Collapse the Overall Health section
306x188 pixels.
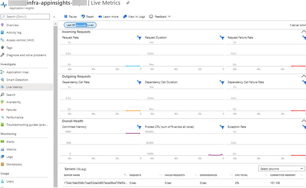point(303,121)
